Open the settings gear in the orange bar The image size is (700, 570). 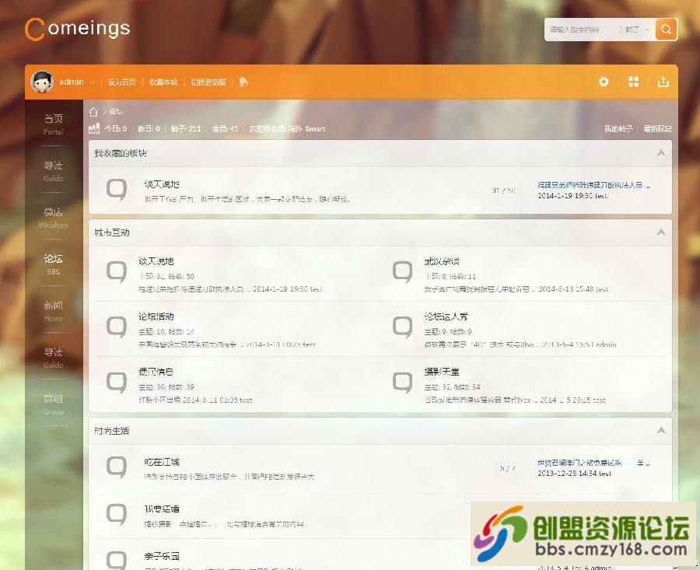click(603, 82)
